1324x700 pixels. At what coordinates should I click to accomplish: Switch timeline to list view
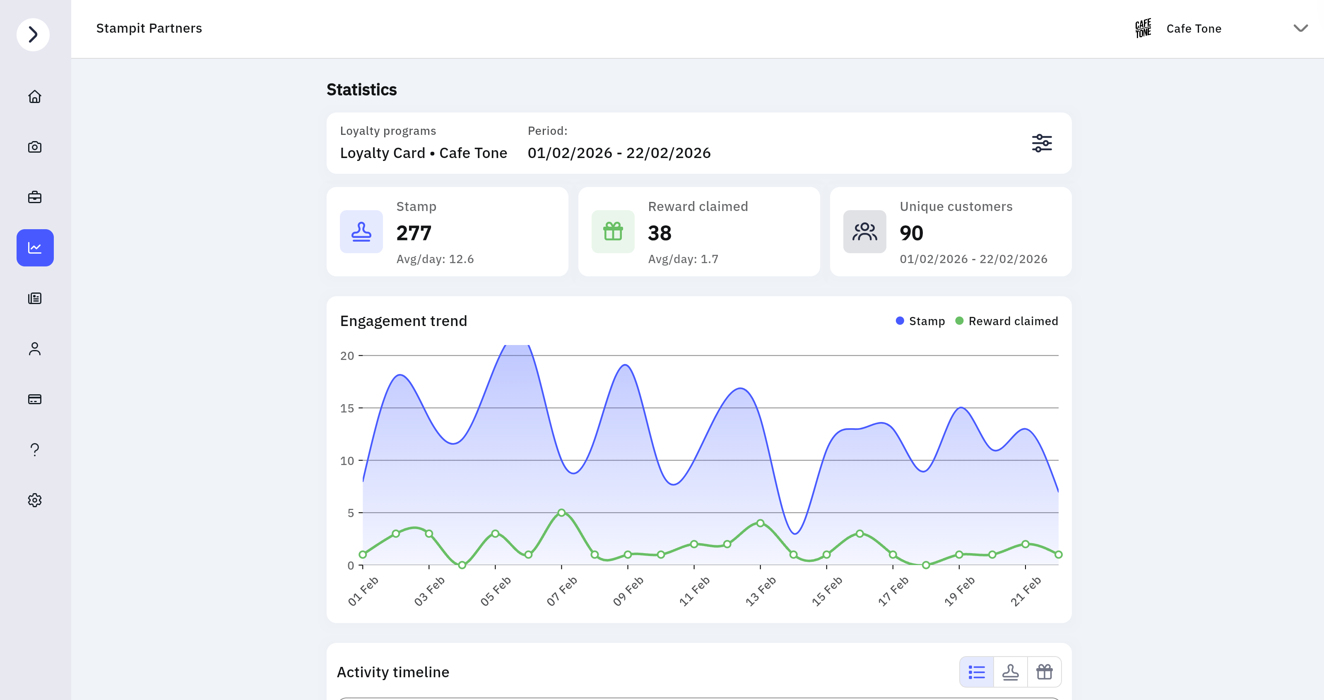pos(976,672)
